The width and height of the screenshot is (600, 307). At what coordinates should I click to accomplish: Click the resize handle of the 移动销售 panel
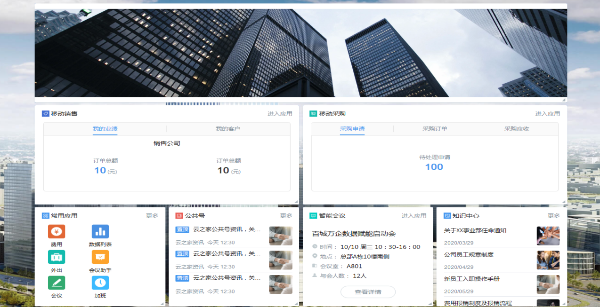(296, 202)
